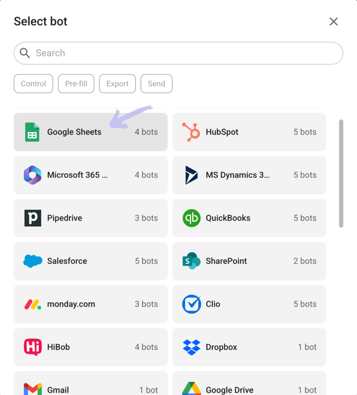
Task: Click '1 bot' count for Google Drive
Action: (x=307, y=390)
